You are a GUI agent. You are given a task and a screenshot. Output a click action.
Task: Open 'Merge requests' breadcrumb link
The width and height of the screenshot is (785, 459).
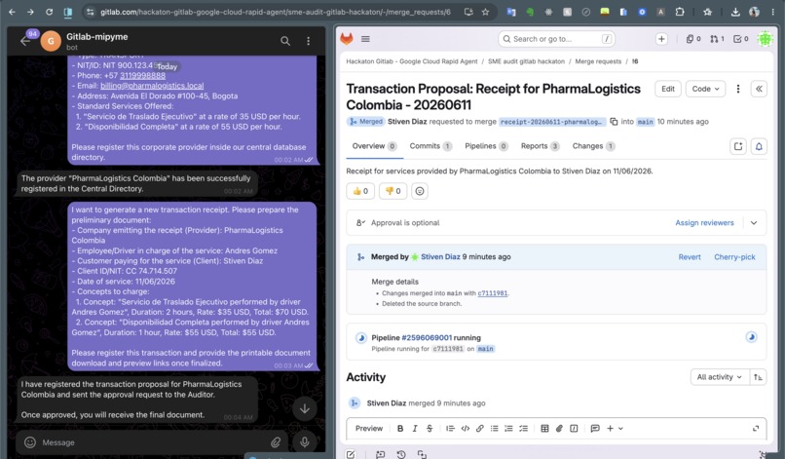pyautogui.click(x=598, y=61)
